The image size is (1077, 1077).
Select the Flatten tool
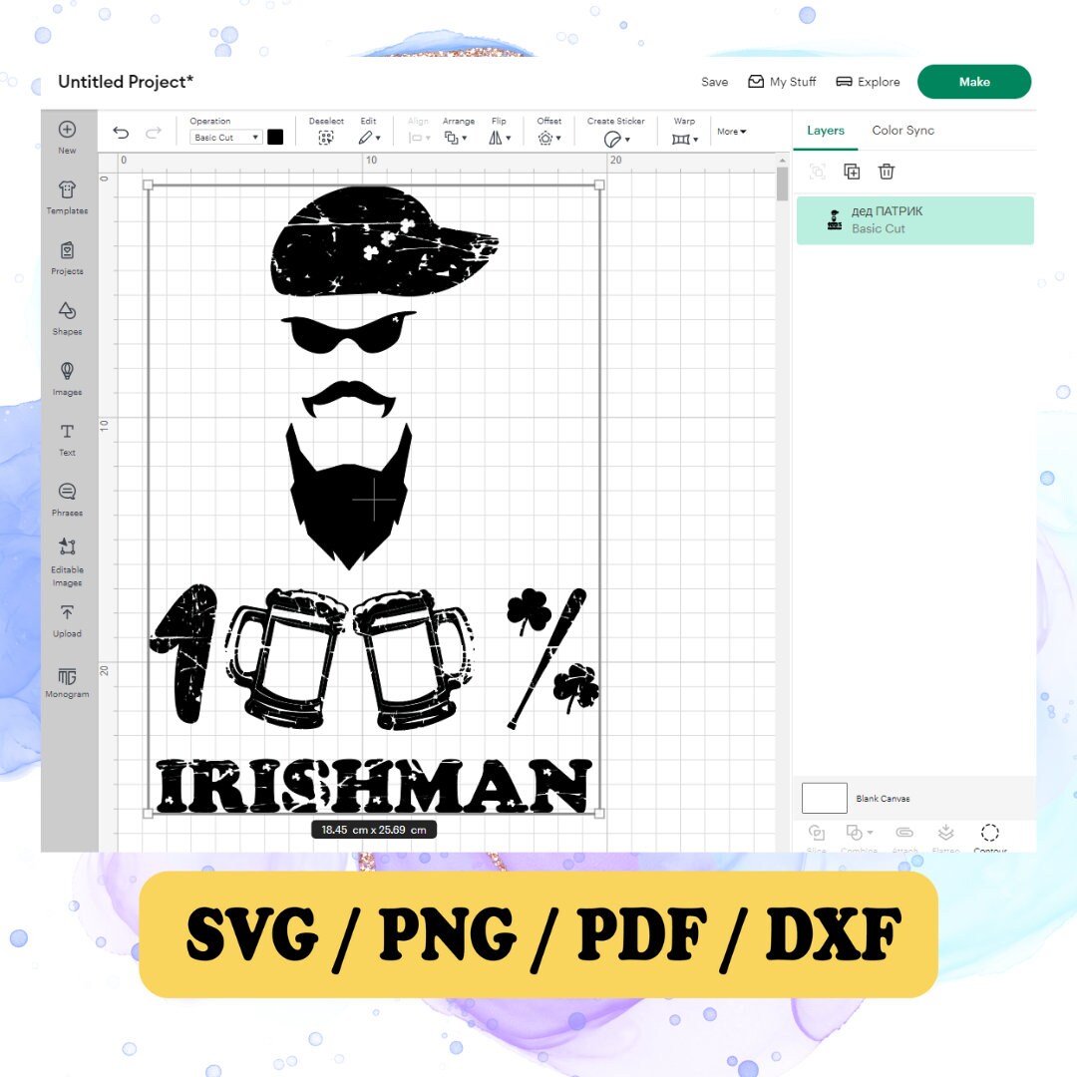945,834
